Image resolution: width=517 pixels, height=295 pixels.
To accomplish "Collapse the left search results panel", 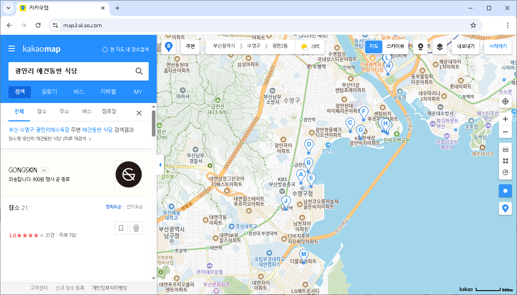I will (160, 164).
